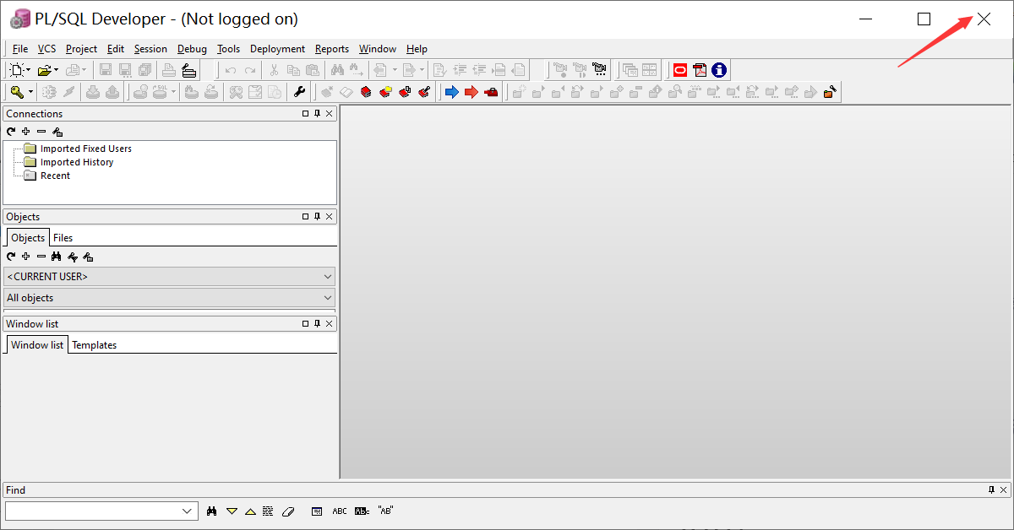Click the red right arrow icon

coord(471,92)
